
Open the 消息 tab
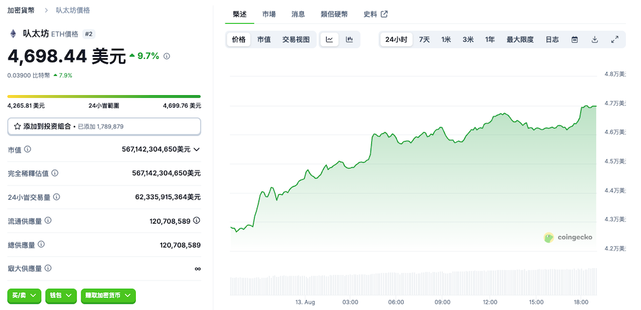click(298, 14)
